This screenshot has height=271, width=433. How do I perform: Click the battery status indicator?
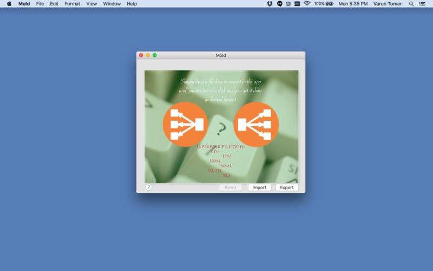click(x=324, y=4)
